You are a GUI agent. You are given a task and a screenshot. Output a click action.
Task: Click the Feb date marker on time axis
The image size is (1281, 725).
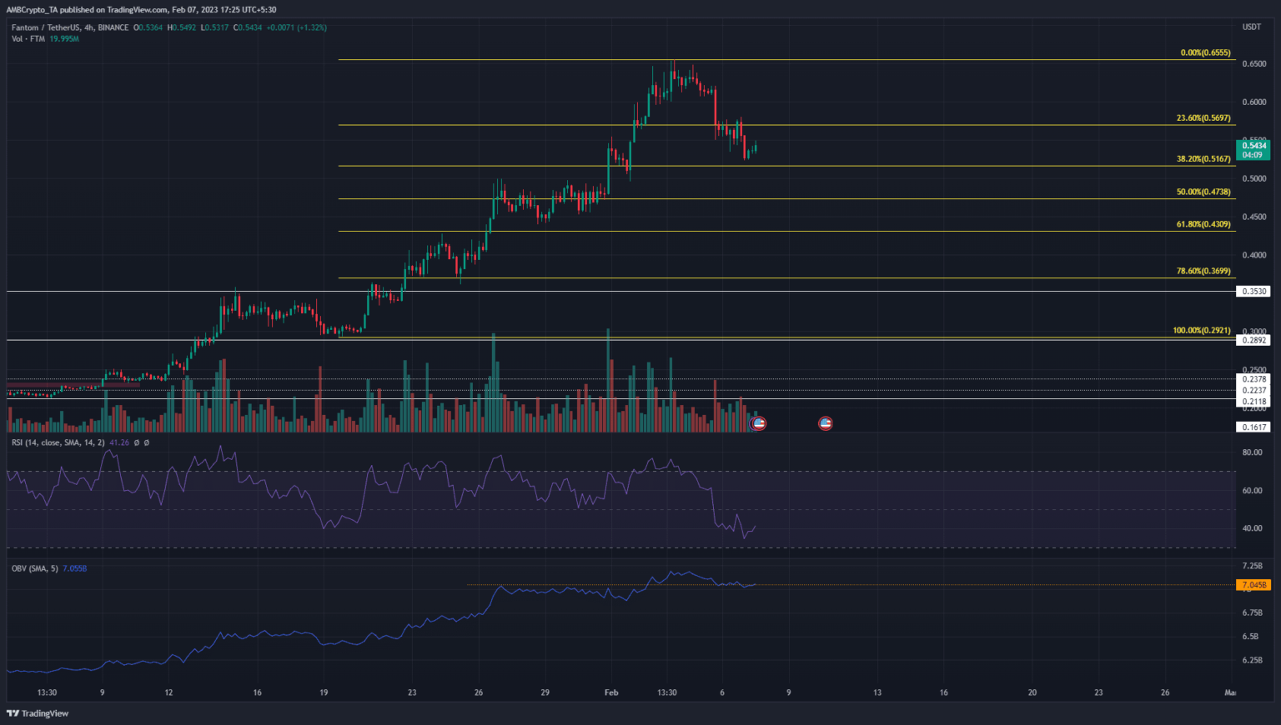(611, 692)
